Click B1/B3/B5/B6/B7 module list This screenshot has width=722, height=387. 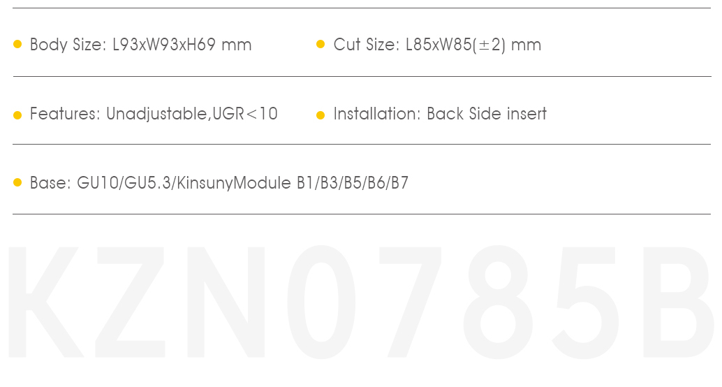point(353,183)
